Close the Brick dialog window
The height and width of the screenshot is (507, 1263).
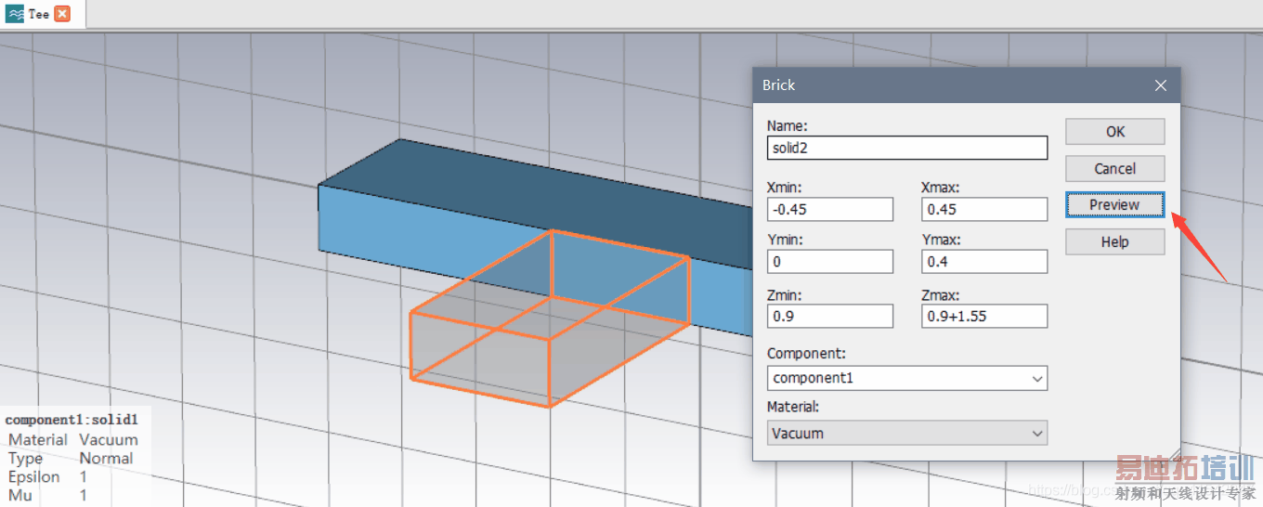tap(1160, 85)
